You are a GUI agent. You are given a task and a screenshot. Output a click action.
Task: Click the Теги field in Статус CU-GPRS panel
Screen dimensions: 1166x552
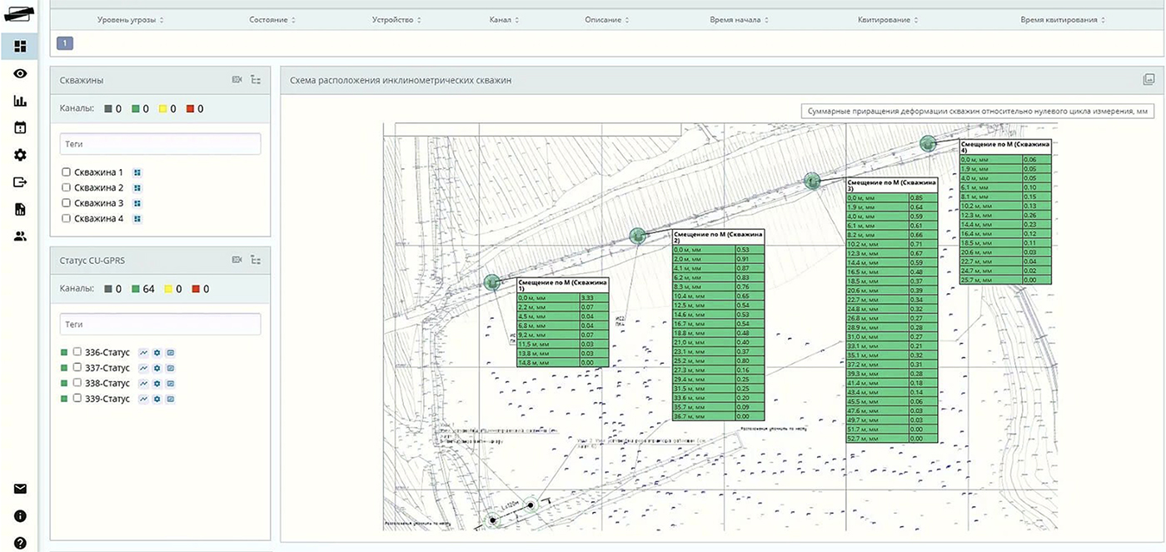pos(161,324)
